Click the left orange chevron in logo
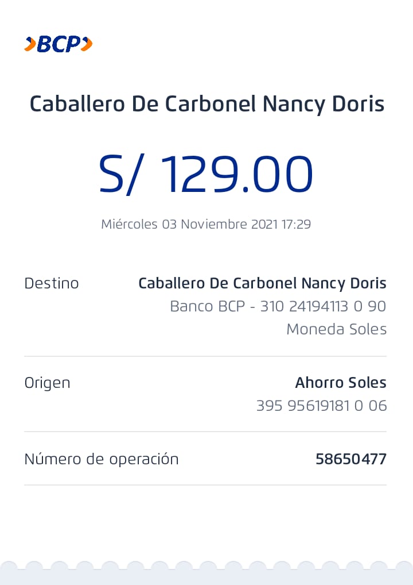Image resolution: width=413 pixels, height=585 pixels. pos(30,44)
